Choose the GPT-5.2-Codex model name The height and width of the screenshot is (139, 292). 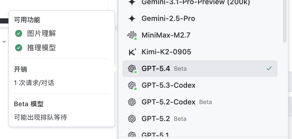pyautogui.click(x=168, y=102)
